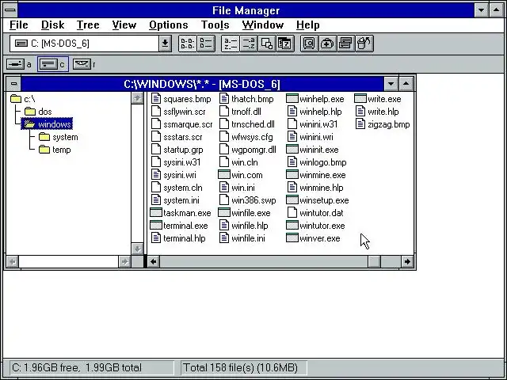Click tree pane scrollbar down arrow
The image size is (507, 380).
[x=137, y=249]
